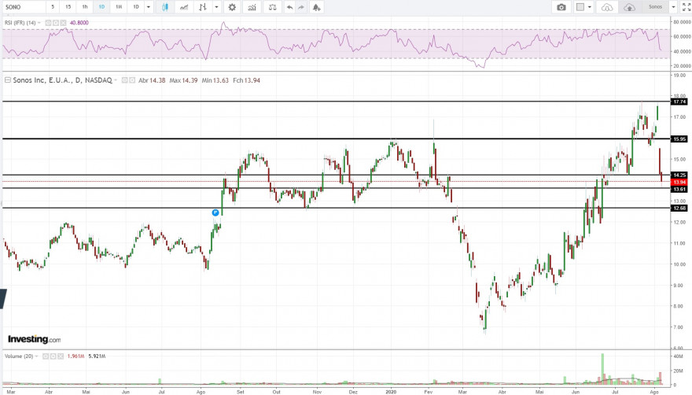This screenshot has height=395, width=692.
Task: Select the 12.68 horizontal line label
Action: click(679, 208)
